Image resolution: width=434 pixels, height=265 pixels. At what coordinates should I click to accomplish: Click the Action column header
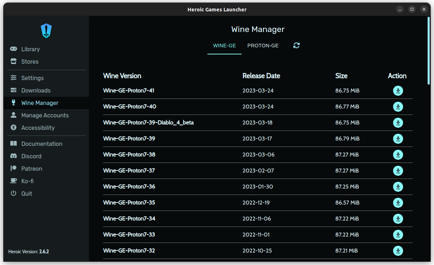pyautogui.click(x=397, y=76)
